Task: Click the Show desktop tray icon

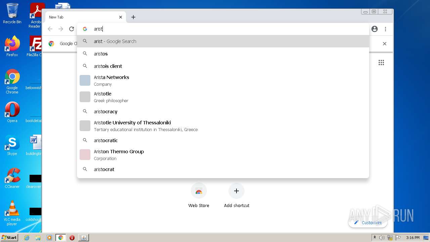Action: point(426,238)
